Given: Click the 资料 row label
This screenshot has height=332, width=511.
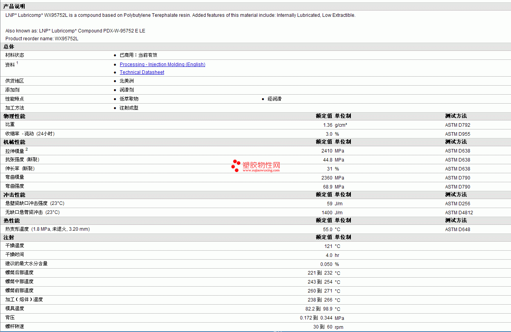Looking at the screenshot, I should 10,65.
